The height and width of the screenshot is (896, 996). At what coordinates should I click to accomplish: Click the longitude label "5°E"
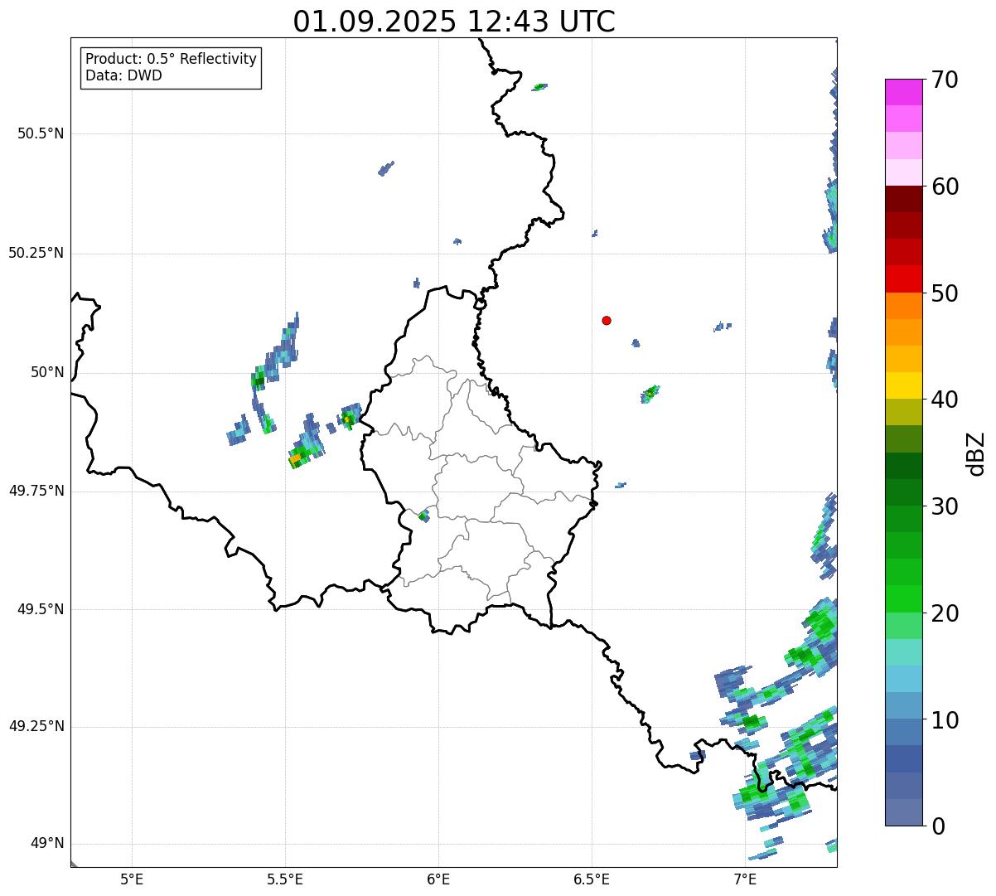click(x=132, y=879)
